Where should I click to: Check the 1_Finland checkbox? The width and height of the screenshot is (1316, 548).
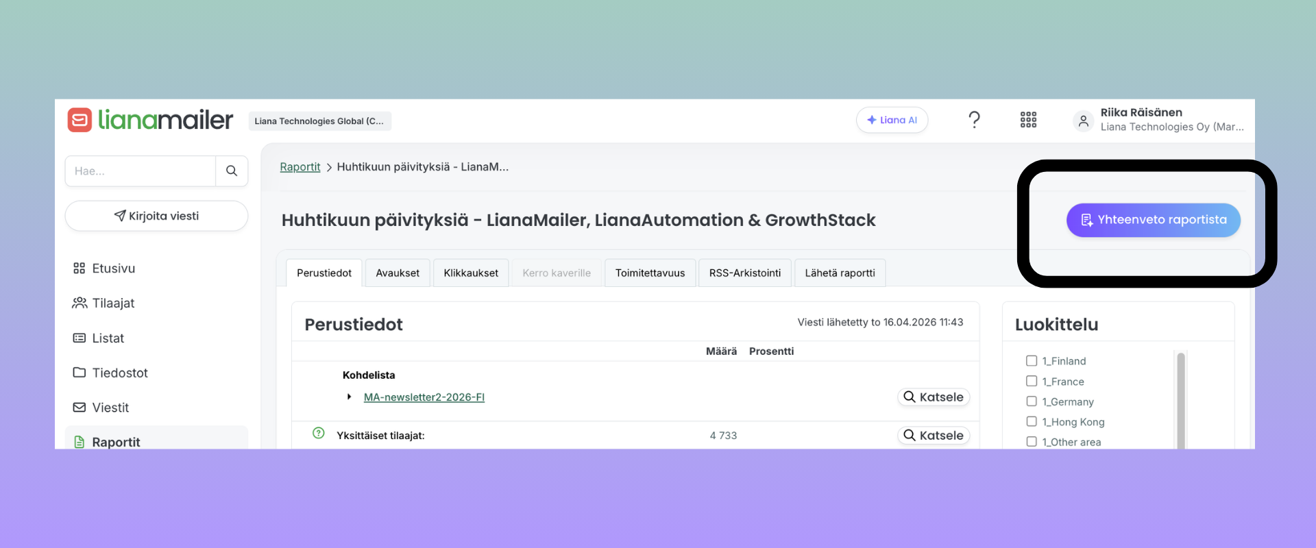point(1032,361)
